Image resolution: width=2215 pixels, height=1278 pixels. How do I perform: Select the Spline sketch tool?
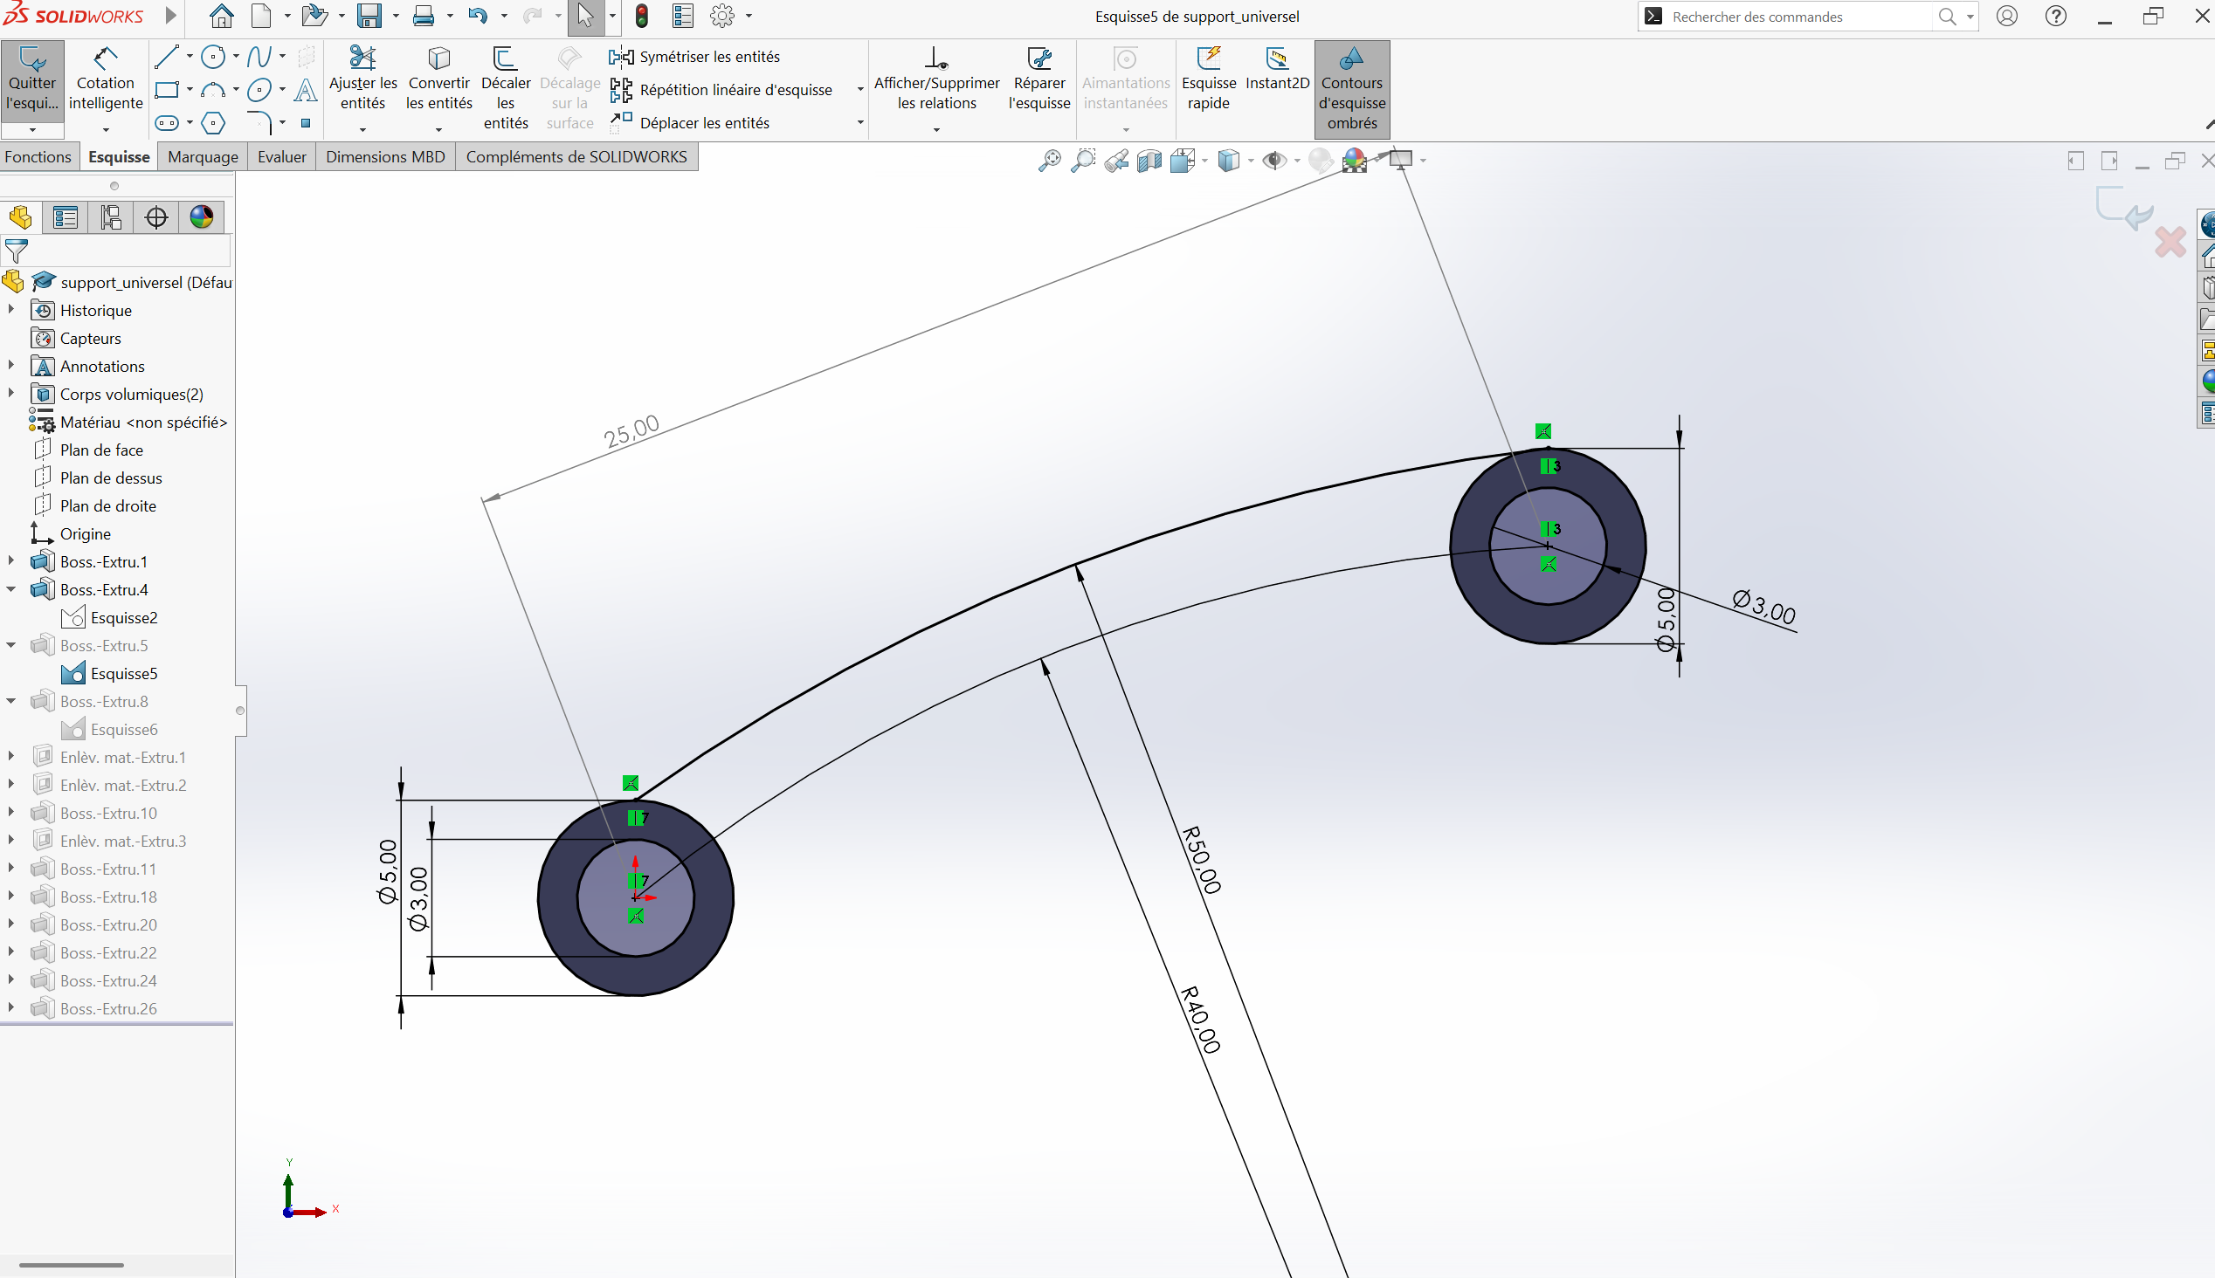click(259, 57)
